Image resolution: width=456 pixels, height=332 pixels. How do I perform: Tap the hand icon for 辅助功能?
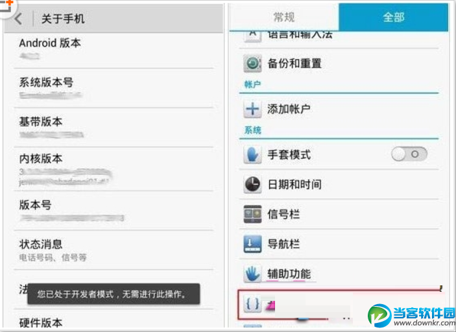click(x=252, y=274)
